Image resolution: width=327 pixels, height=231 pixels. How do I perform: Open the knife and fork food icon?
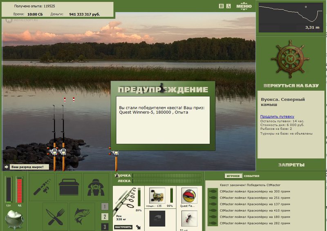coord(55,217)
